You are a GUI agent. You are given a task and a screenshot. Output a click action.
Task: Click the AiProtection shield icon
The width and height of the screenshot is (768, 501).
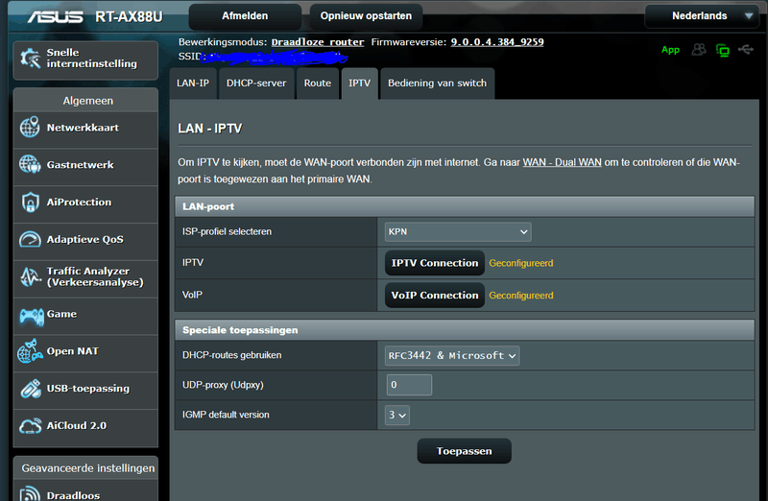[31, 202]
